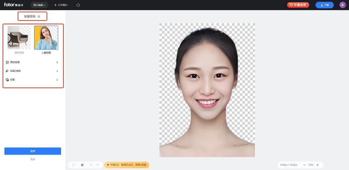Expand the 更换背景 option

[32, 62]
